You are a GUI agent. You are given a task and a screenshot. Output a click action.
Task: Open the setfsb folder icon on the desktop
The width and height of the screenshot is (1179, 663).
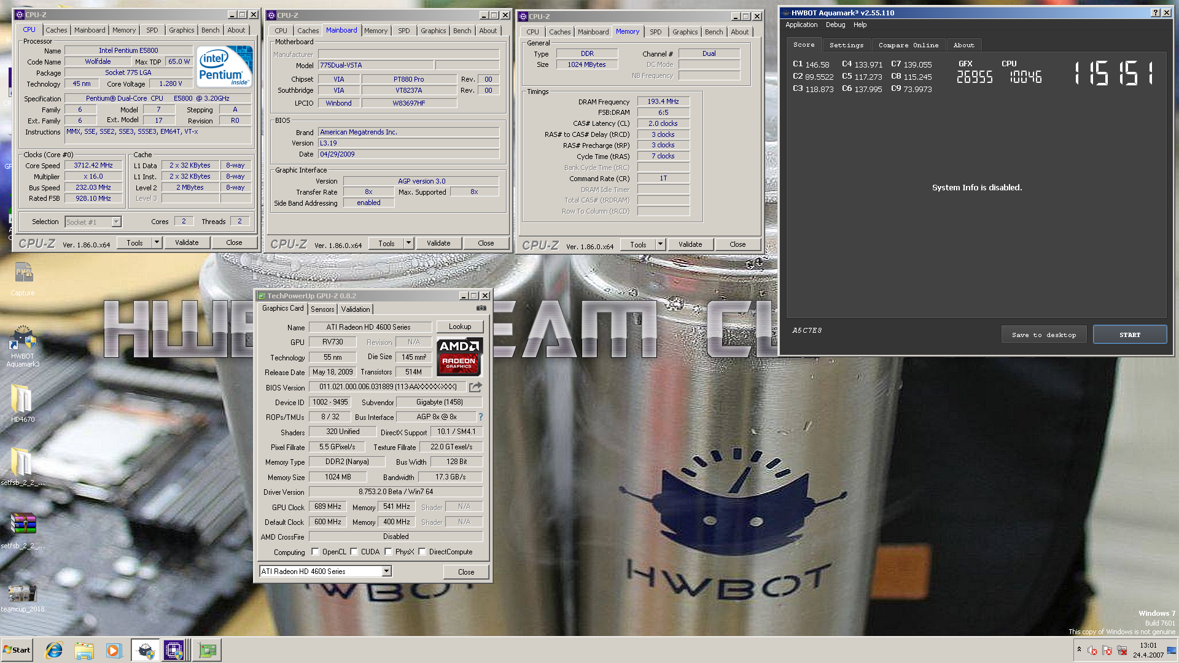point(23,467)
